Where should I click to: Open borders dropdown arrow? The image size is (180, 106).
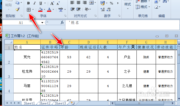[x=33, y=10]
